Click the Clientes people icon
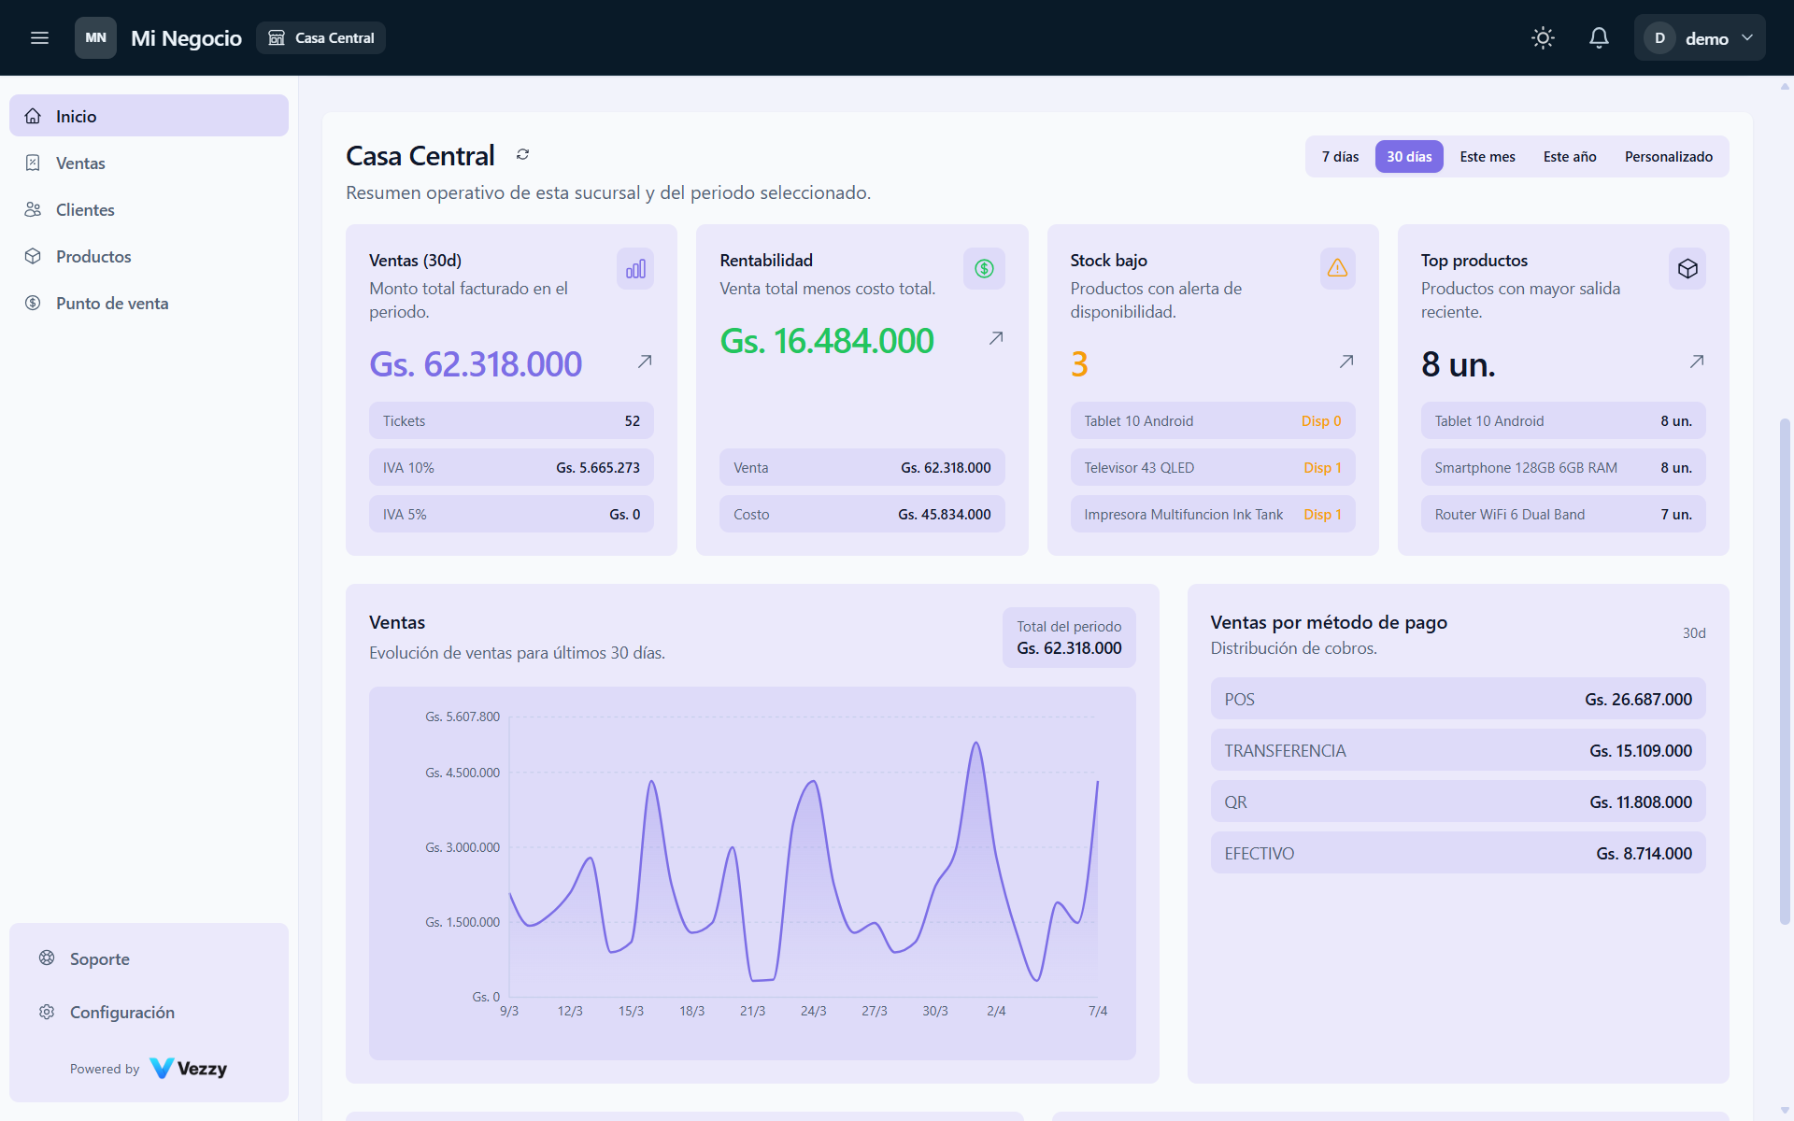Image resolution: width=1794 pixels, height=1121 pixels. 33,209
